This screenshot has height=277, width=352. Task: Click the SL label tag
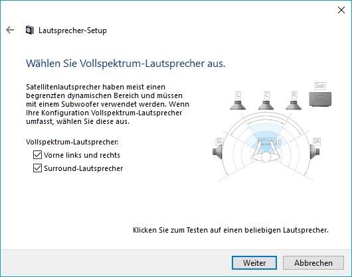tap(219, 141)
